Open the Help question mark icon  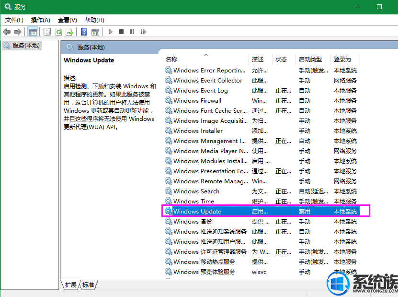point(84,32)
